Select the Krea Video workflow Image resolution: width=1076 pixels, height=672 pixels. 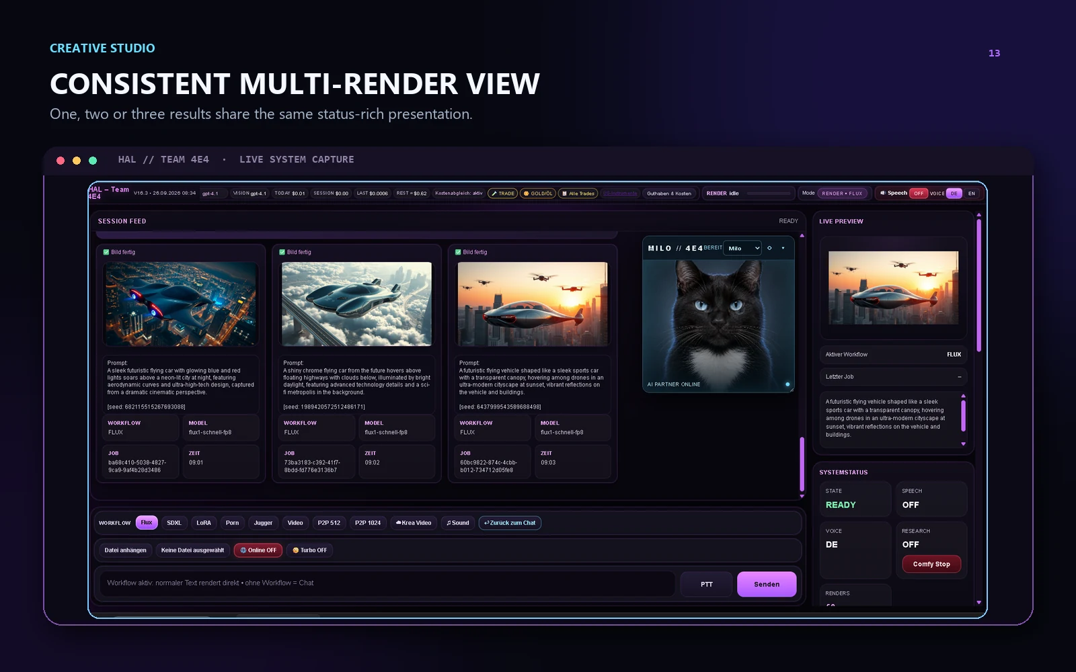tap(414, 523)
